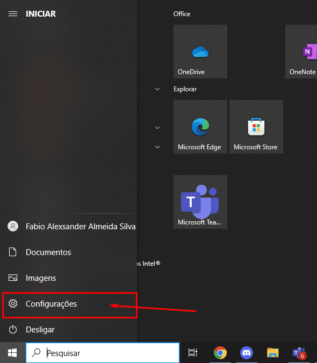This screenshot has width=317, height=363.
Task: Expand the chevron beside Microsoft Edge label
Action: [157, 147]
